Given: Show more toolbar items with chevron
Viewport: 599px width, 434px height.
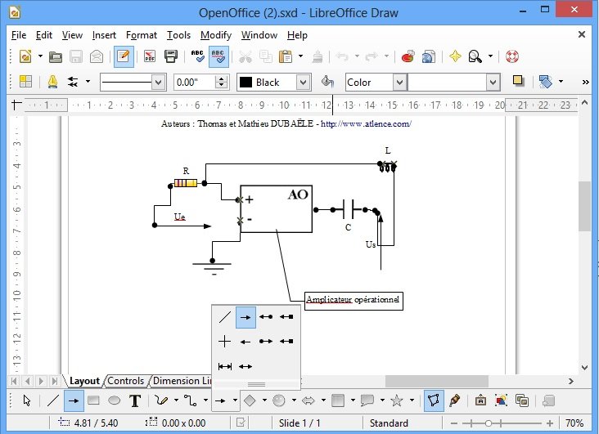Looking at the screenshot, I should point(585,82).
